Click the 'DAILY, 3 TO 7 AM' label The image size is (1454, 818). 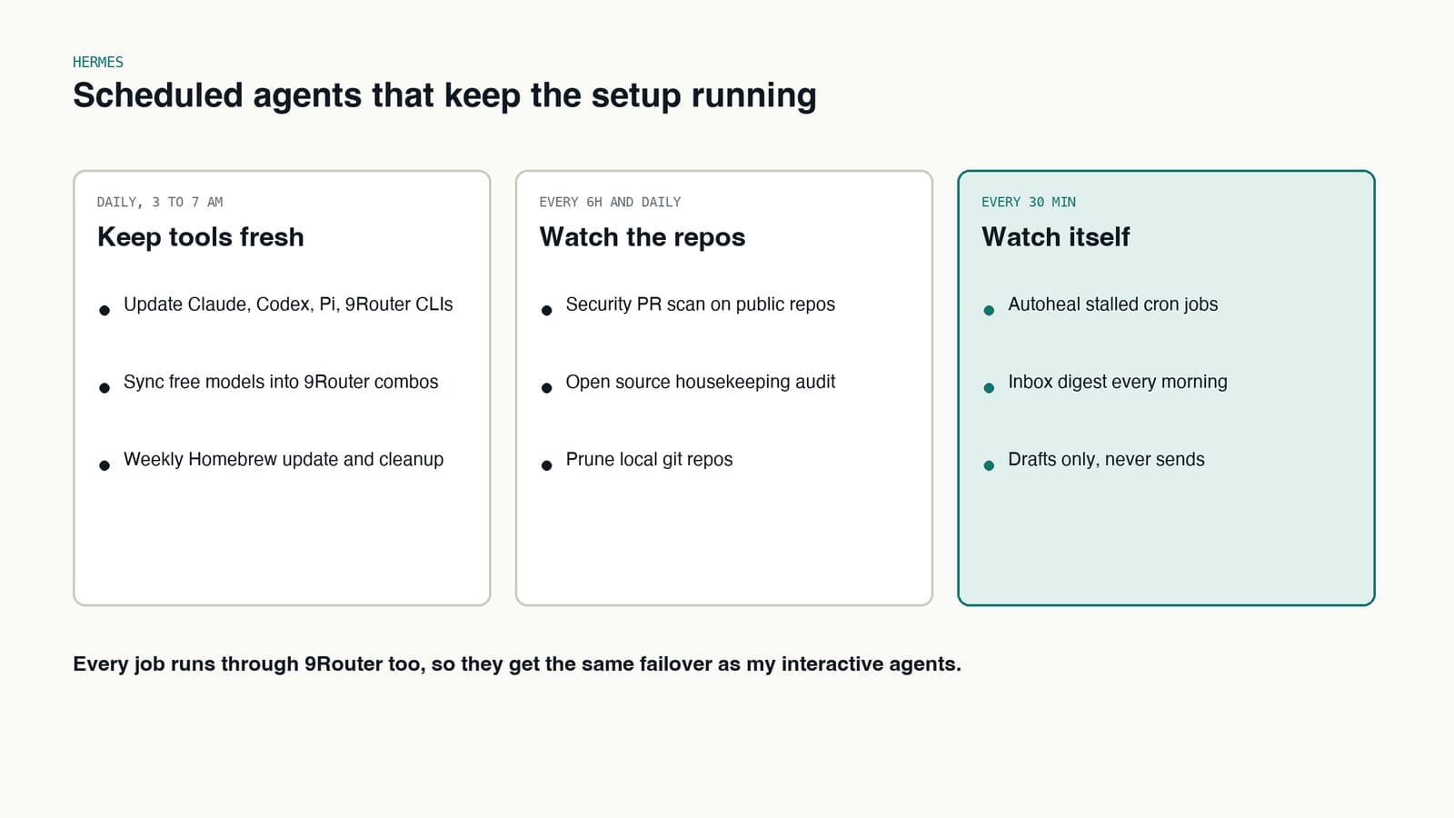[x=160, y=202]
